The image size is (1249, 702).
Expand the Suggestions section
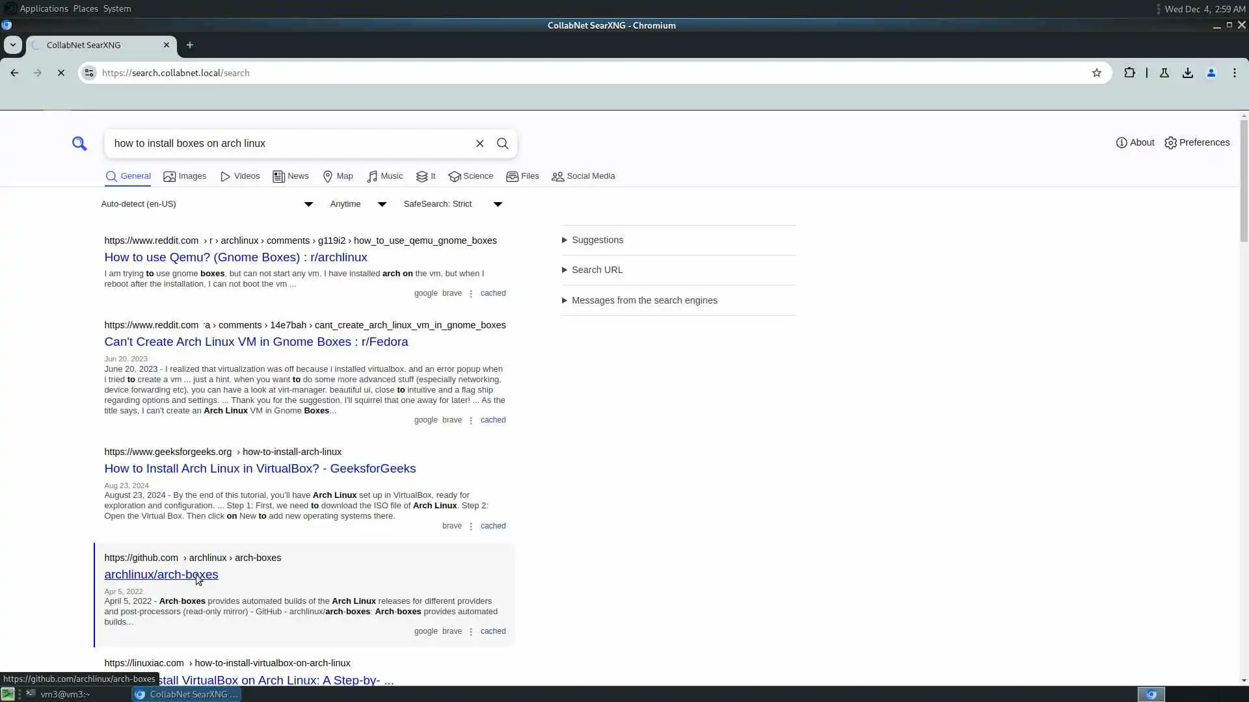[597, 240]
